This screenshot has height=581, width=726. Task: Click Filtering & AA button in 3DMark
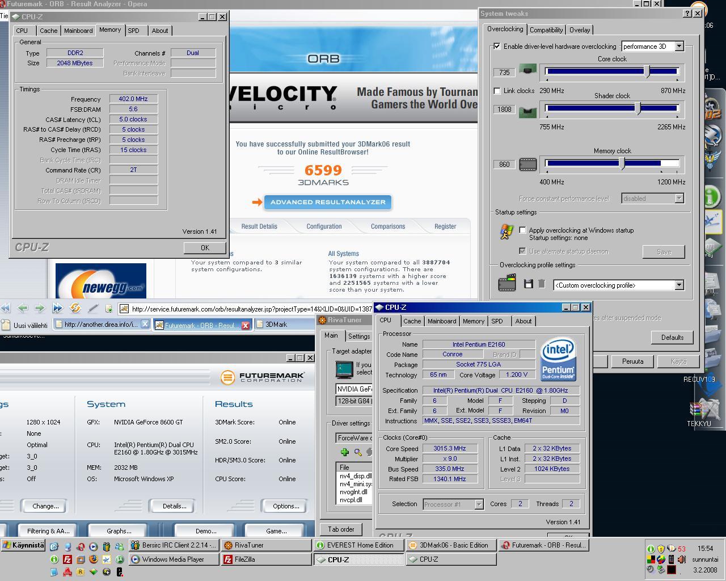click(48, 531)
